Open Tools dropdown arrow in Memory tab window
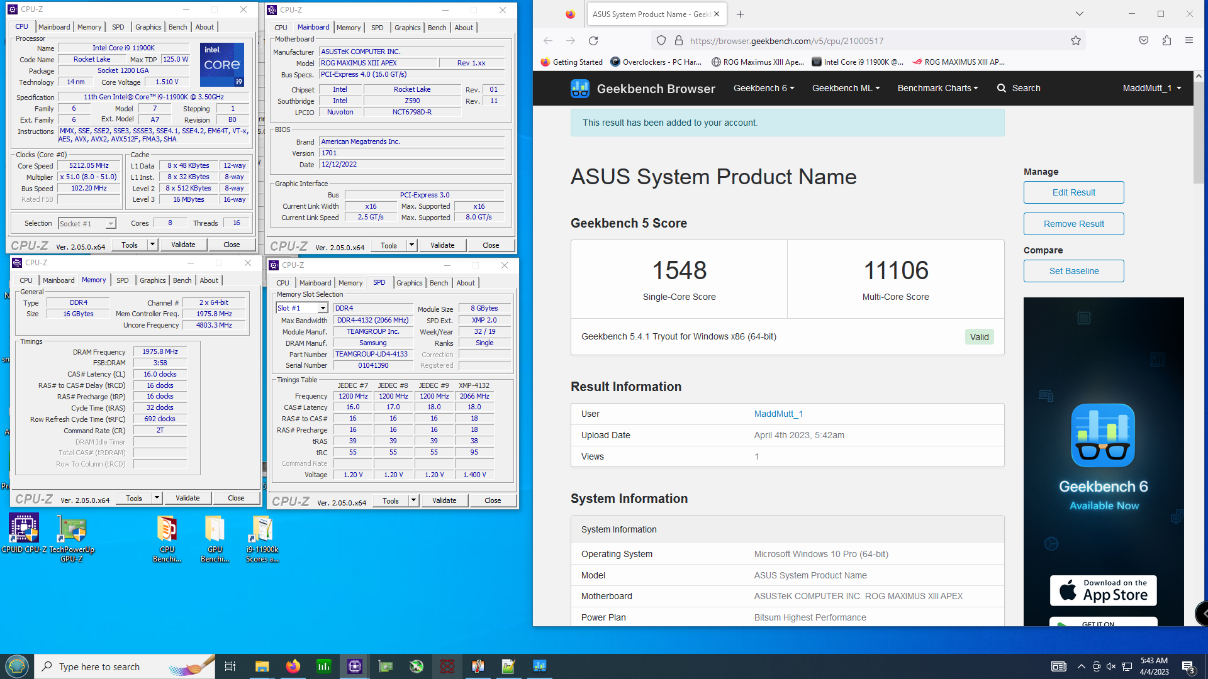The width and height of the screenshot is (1208, 679). click(157, 498)
